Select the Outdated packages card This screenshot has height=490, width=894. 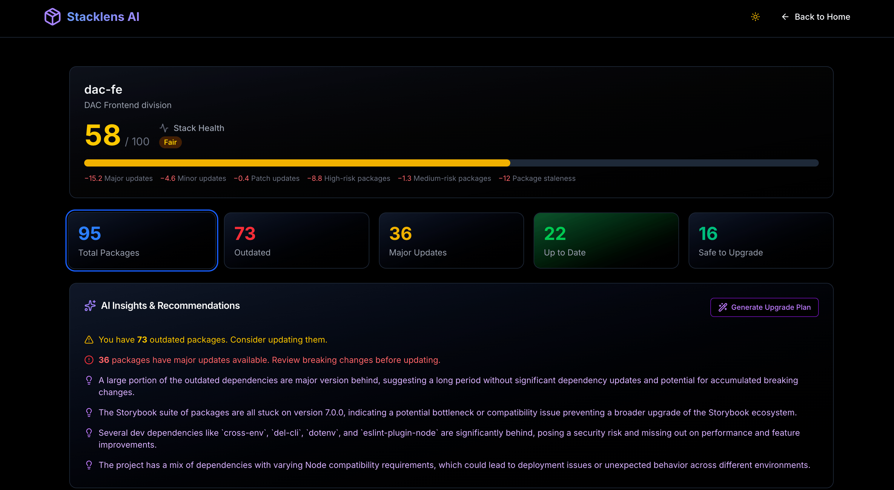[x=297, y=241]
